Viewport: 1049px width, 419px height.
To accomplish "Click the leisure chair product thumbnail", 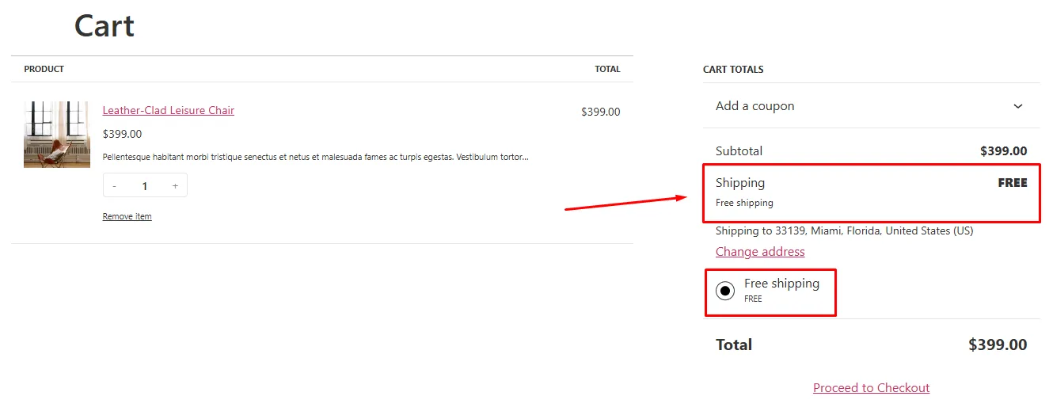I will coord(57,135).
